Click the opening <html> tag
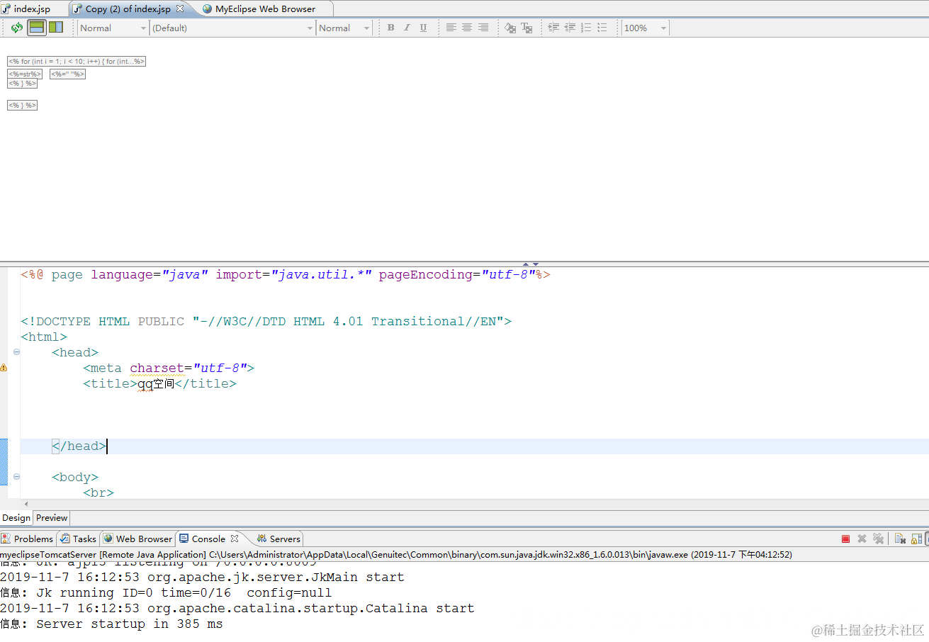This screenshot has height=642, width=929. pyautogui.click(x=44, y=337)
